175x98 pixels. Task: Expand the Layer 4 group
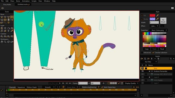[150, 77]
